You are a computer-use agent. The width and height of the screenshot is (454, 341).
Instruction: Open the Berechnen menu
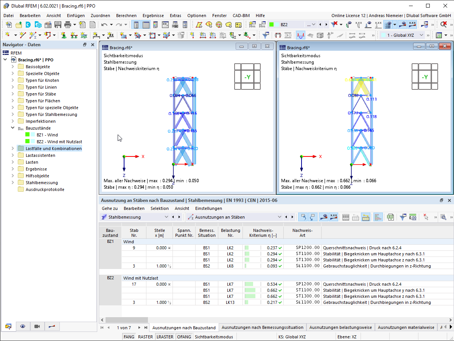(126, 16)
